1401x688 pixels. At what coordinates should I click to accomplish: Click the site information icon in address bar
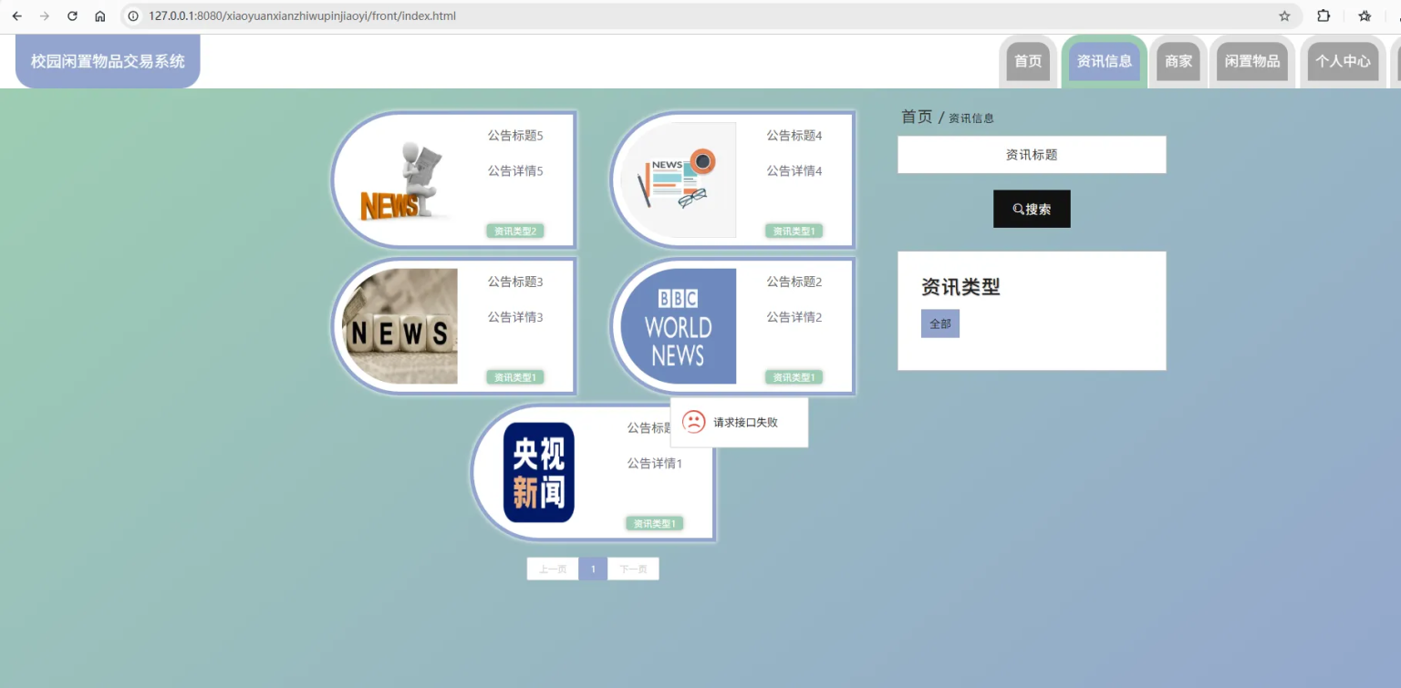[133, 16]
